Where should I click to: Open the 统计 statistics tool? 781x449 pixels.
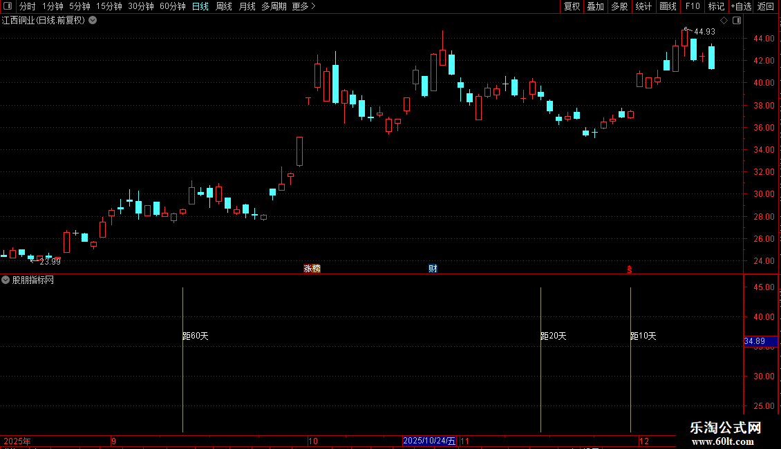tap(643, 6)
